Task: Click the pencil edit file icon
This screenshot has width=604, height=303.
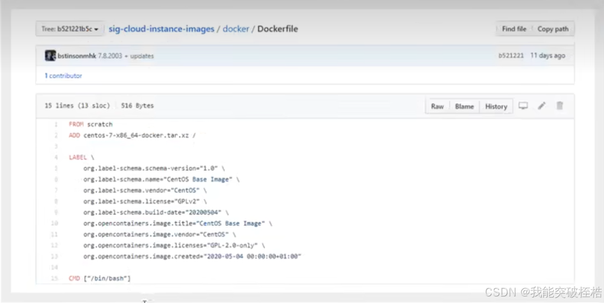Action: [x=542, y=106]
